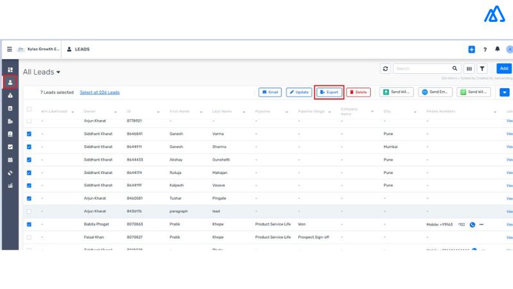Delete the selected leads
The width and height of the screenshot is (513, 289).
pyautogui.click(x=358, y=92)
